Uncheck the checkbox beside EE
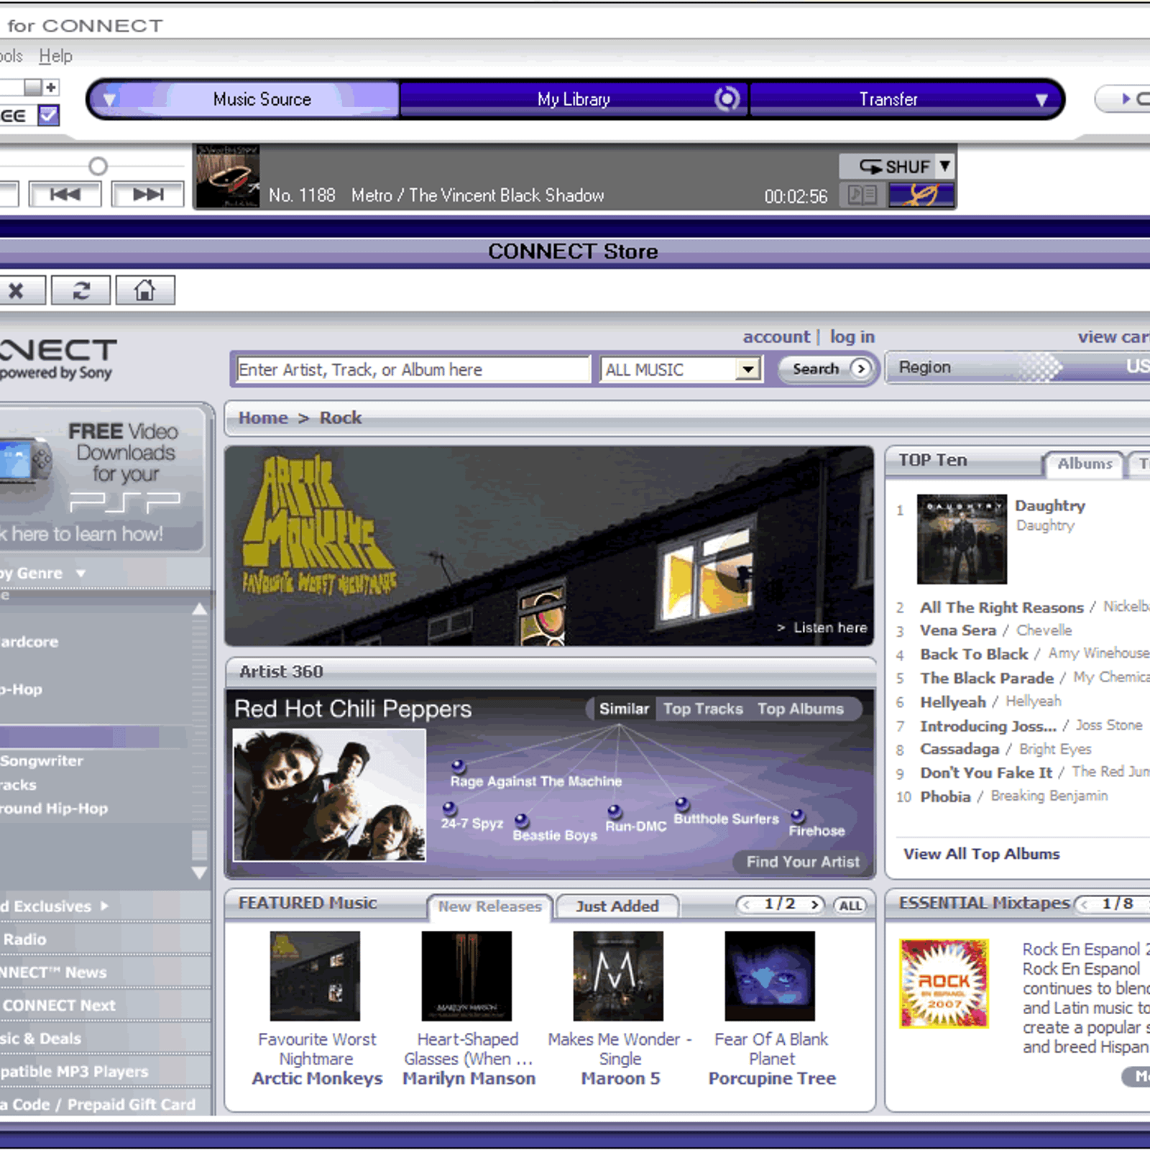This screenshot has height=1150, width=1150. click(47, 115)
